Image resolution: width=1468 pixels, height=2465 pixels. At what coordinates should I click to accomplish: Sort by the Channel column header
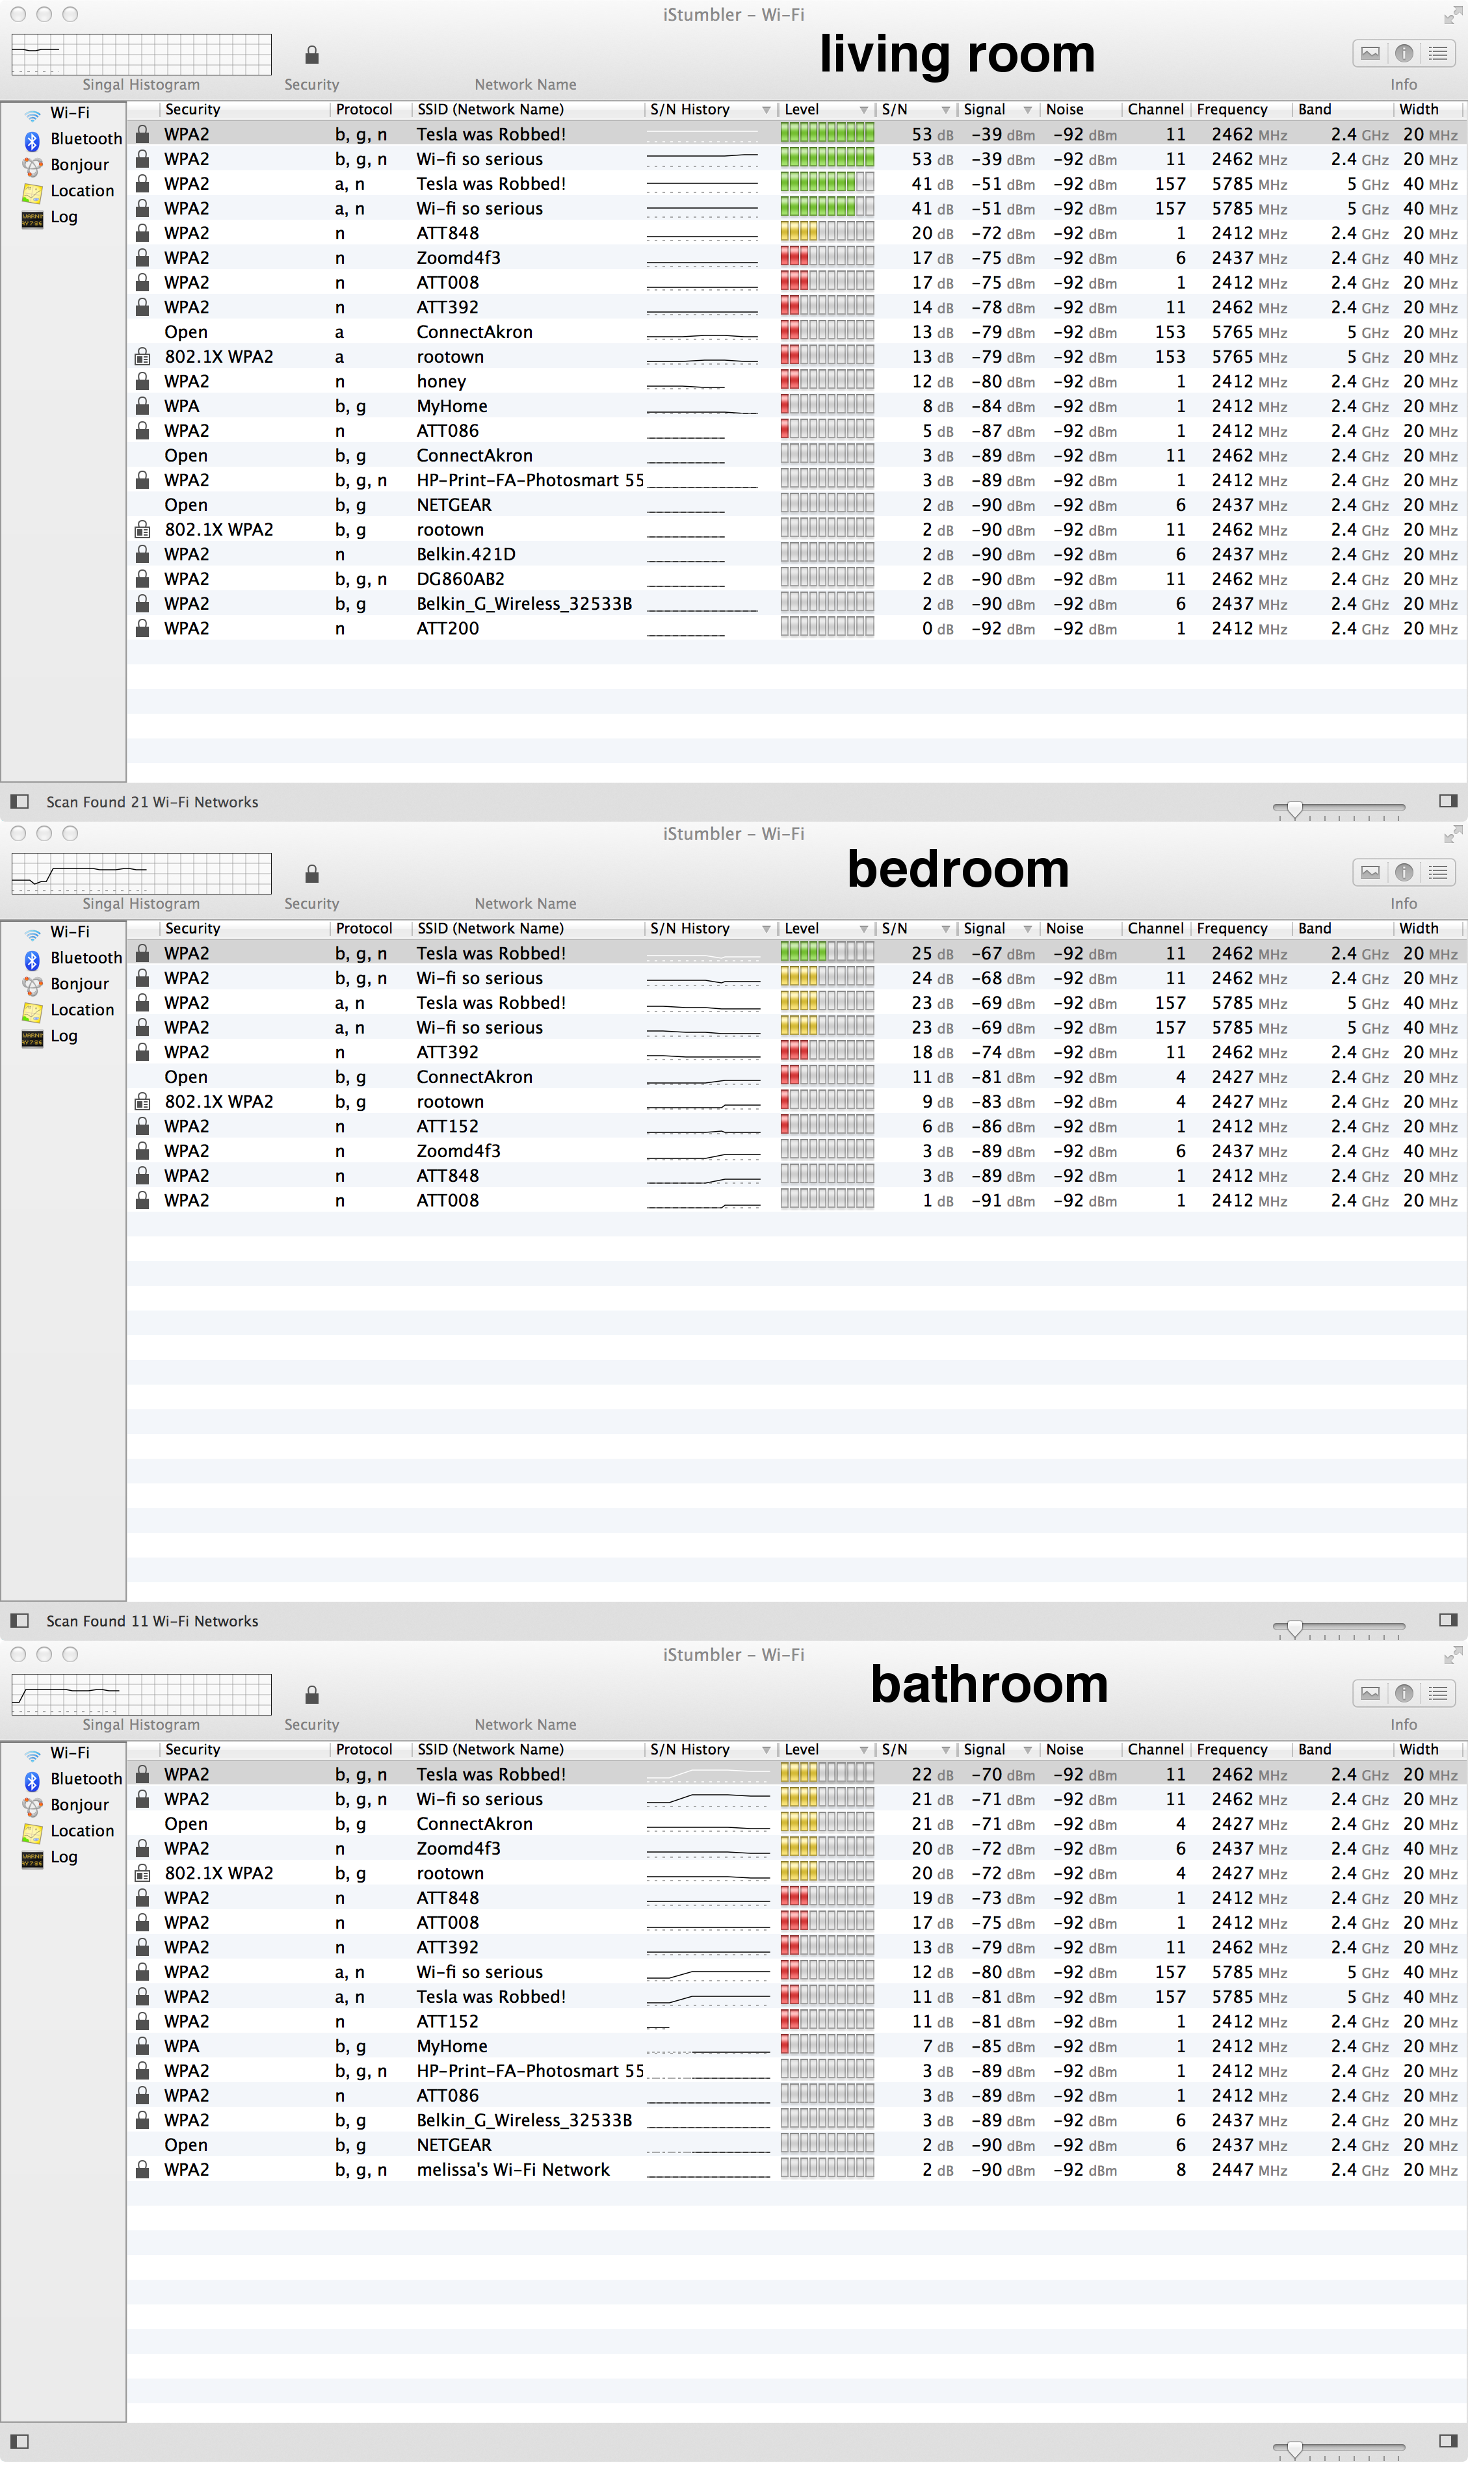coord(1155,110)
